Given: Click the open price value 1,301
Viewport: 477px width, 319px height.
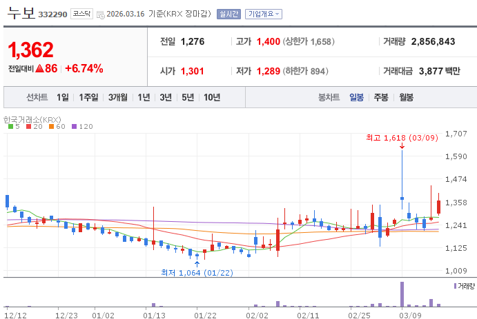Looking at the screenshot, I should (x=193, y=72).
